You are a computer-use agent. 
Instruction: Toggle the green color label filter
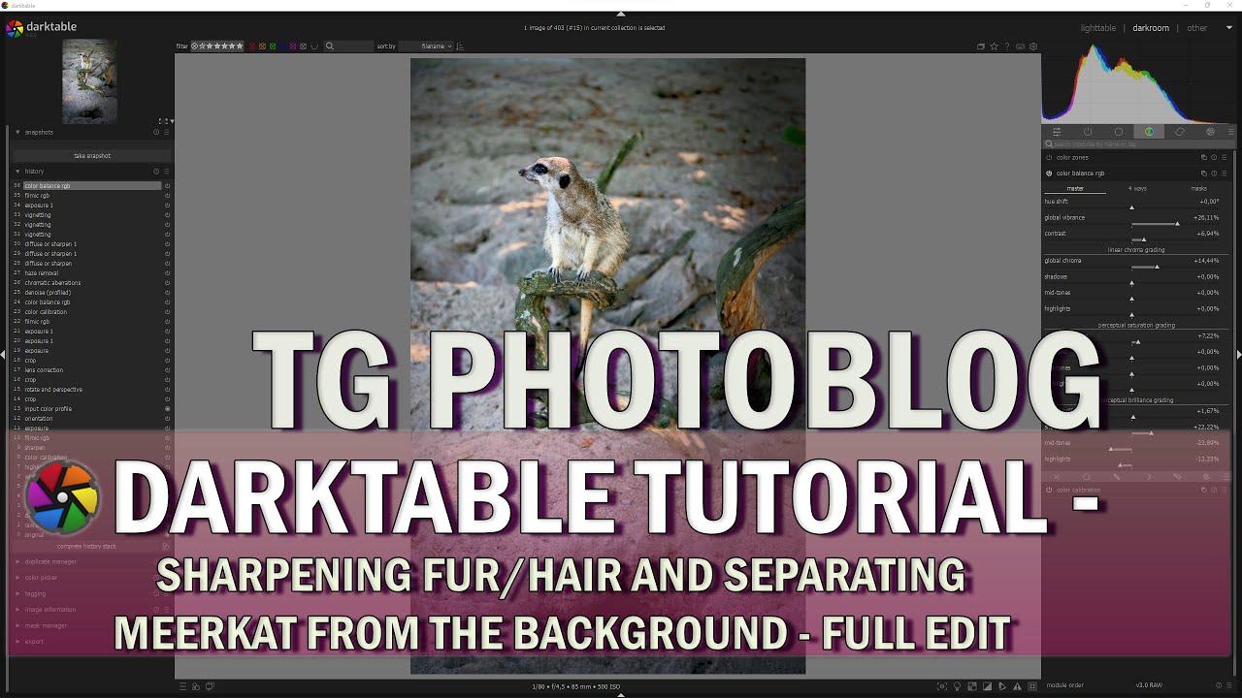point(273,47)
